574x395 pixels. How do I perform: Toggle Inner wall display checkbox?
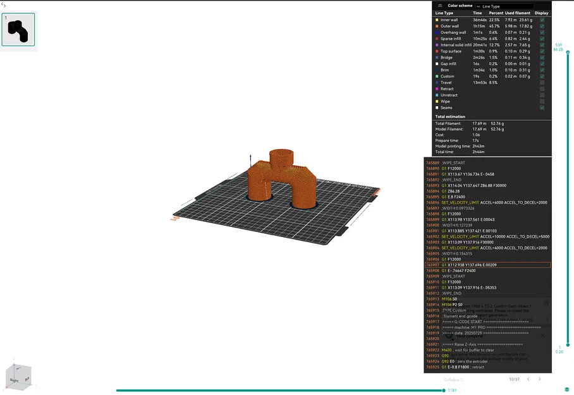(542, 20)
